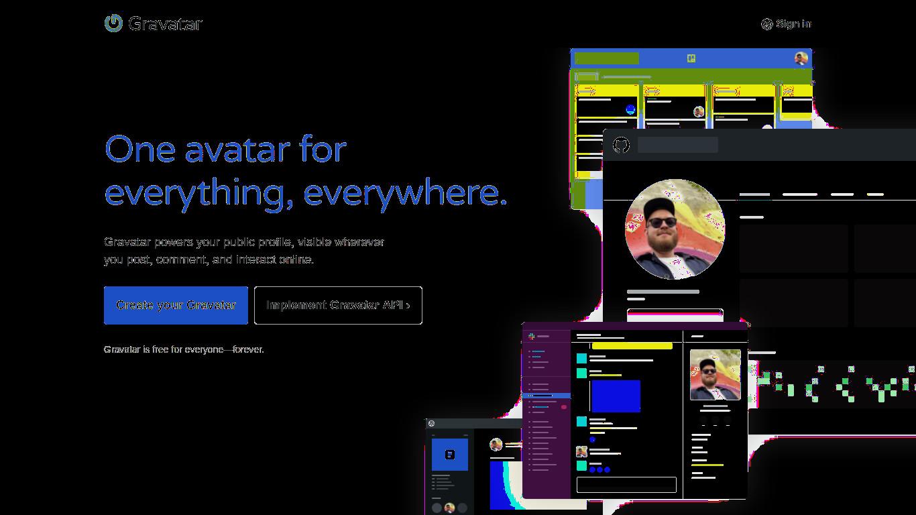916x515 pixels.
Task: Click the blue document icon tile in WordPress mockup
Action: pos(450,455)
